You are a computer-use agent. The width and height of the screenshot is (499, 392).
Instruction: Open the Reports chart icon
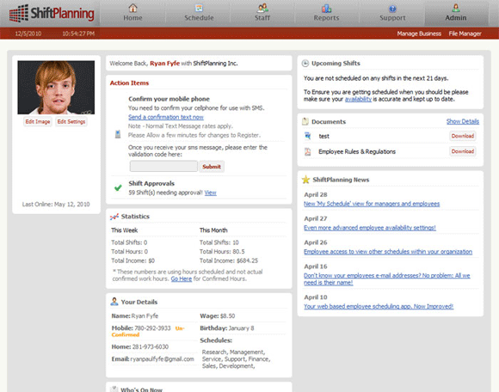[x=326, y=8]
